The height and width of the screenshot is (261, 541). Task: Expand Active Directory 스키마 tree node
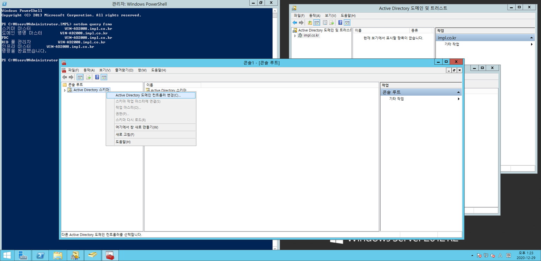pyautogui.click(x=65, y=90)
